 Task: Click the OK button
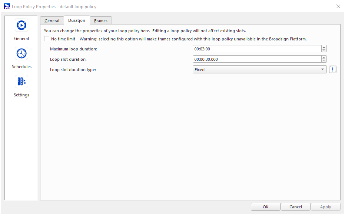click(265, 207)
